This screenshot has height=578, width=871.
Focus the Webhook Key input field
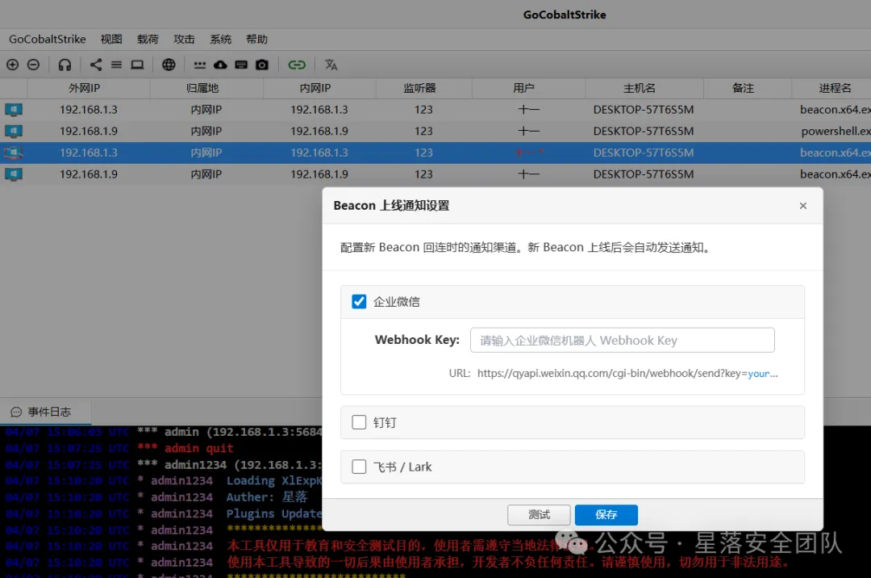pos(622,340)
